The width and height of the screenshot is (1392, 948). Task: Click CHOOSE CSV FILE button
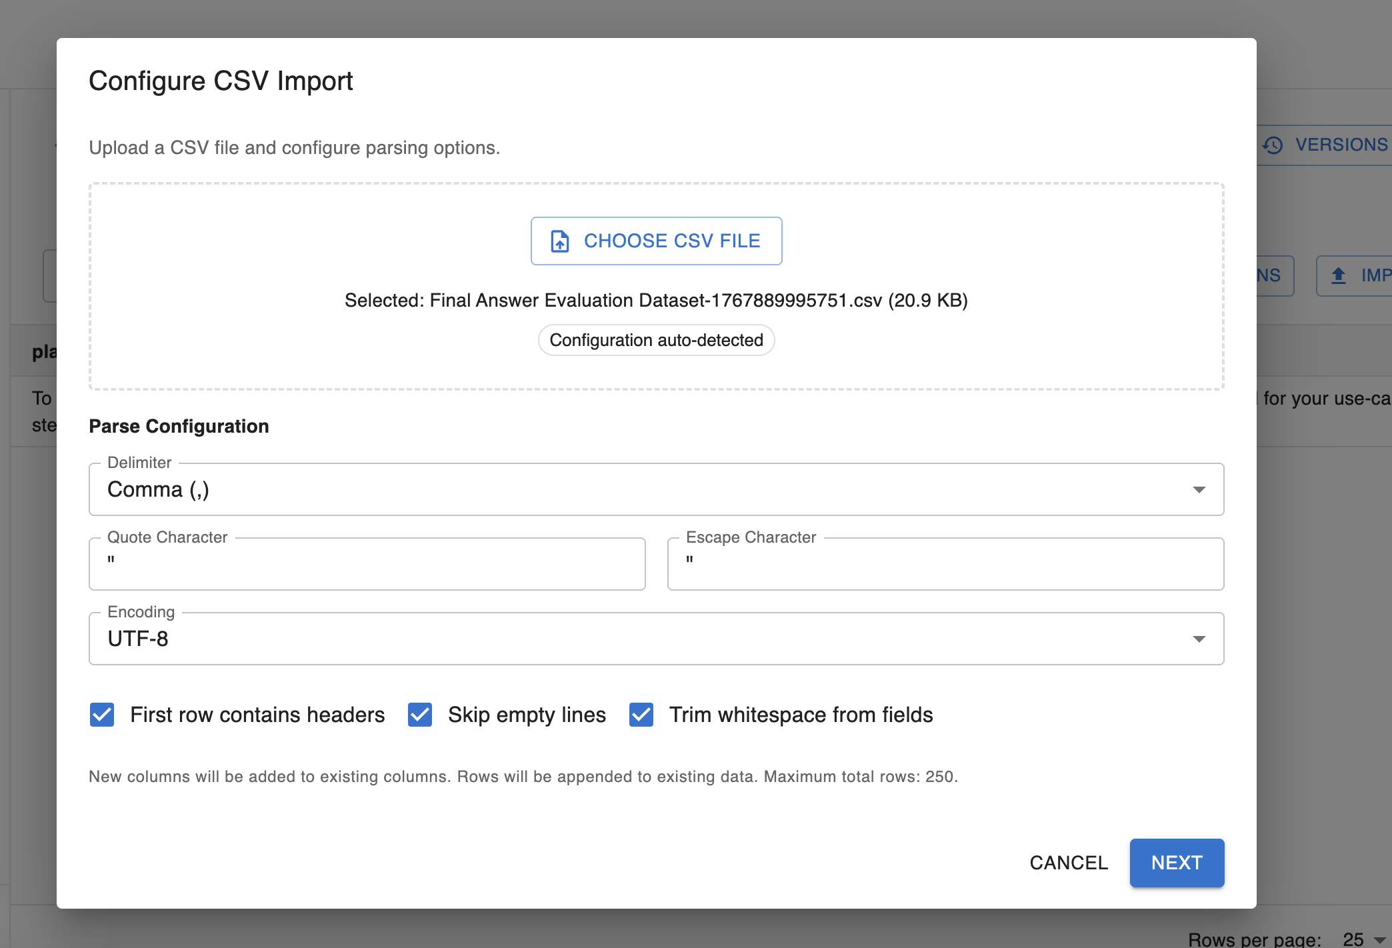tap(656, 241)
